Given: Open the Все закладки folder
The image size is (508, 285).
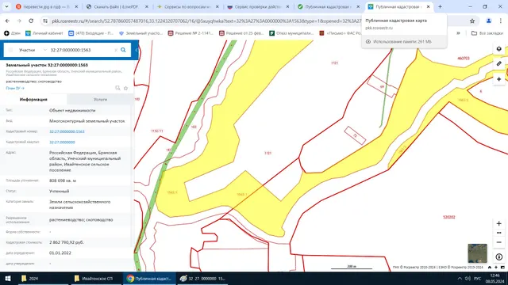Looking at the screenshot, I should pyautogui.click(x=487, y=33).
